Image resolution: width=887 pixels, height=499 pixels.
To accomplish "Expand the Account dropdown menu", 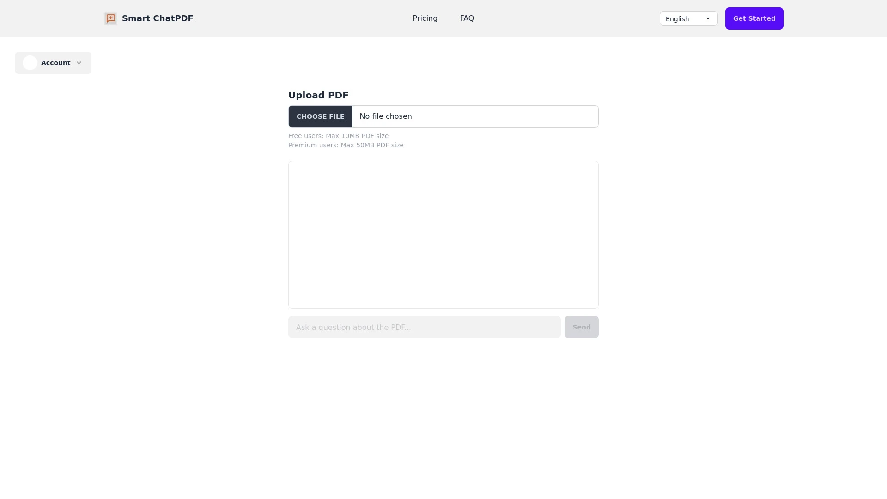I will [x=53, y=63].
